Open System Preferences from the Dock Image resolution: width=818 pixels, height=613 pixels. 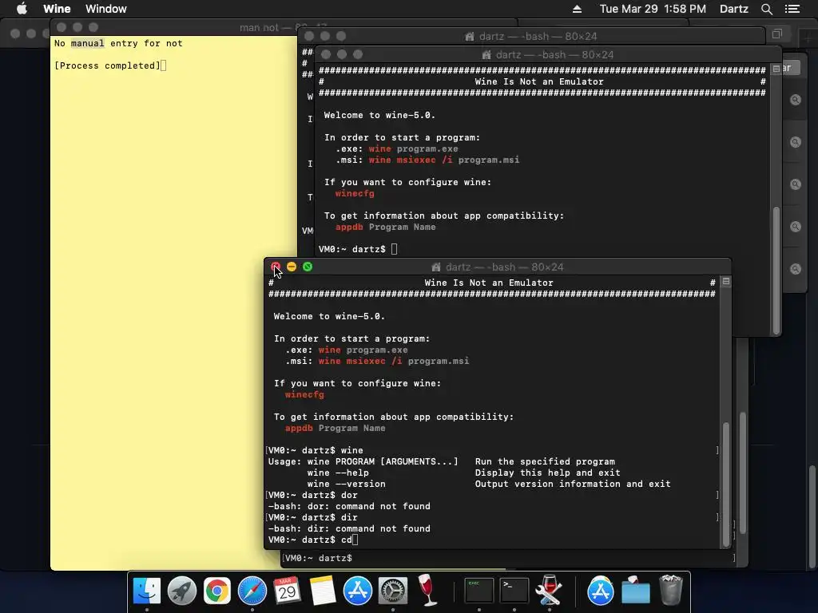coord(392,591)
